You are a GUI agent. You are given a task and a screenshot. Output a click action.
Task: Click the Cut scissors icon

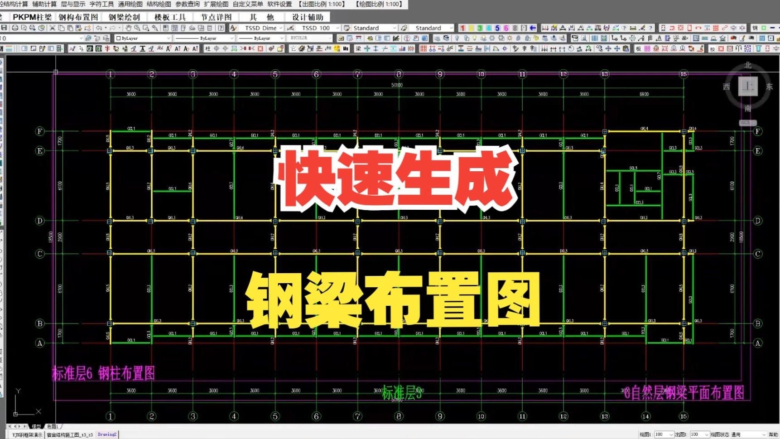pos(53,28)
